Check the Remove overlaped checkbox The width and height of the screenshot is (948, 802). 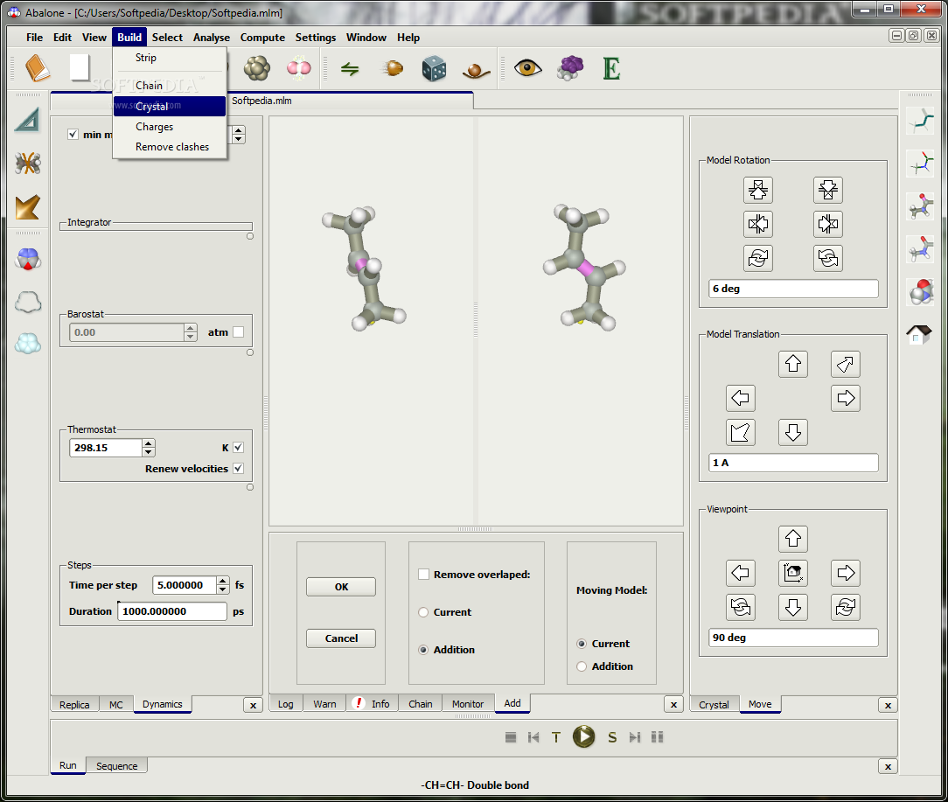point(424,574)
